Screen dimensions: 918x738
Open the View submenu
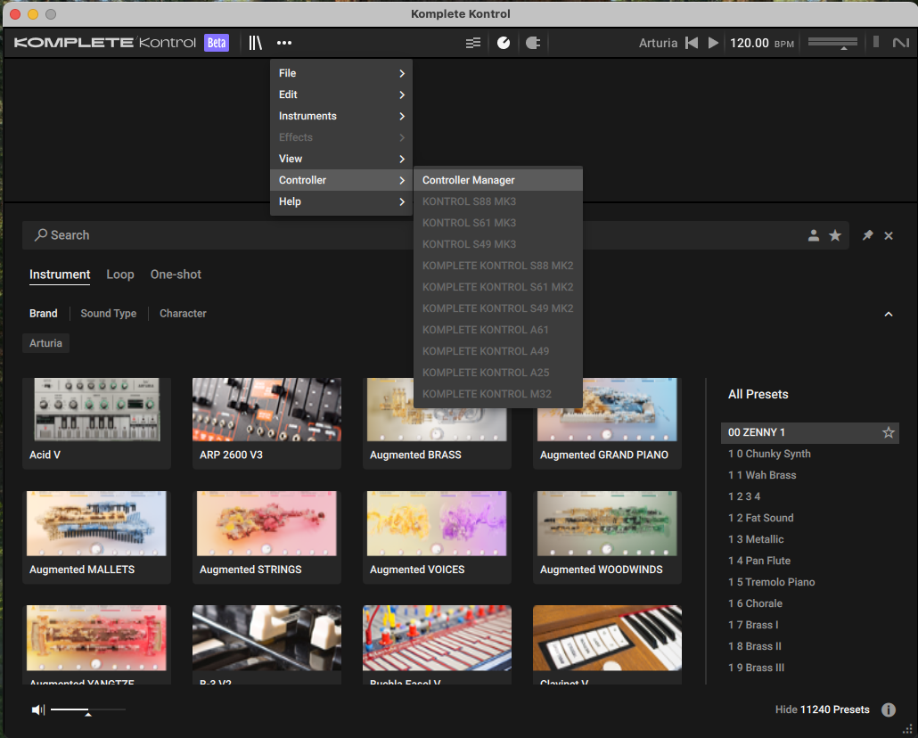341,159
